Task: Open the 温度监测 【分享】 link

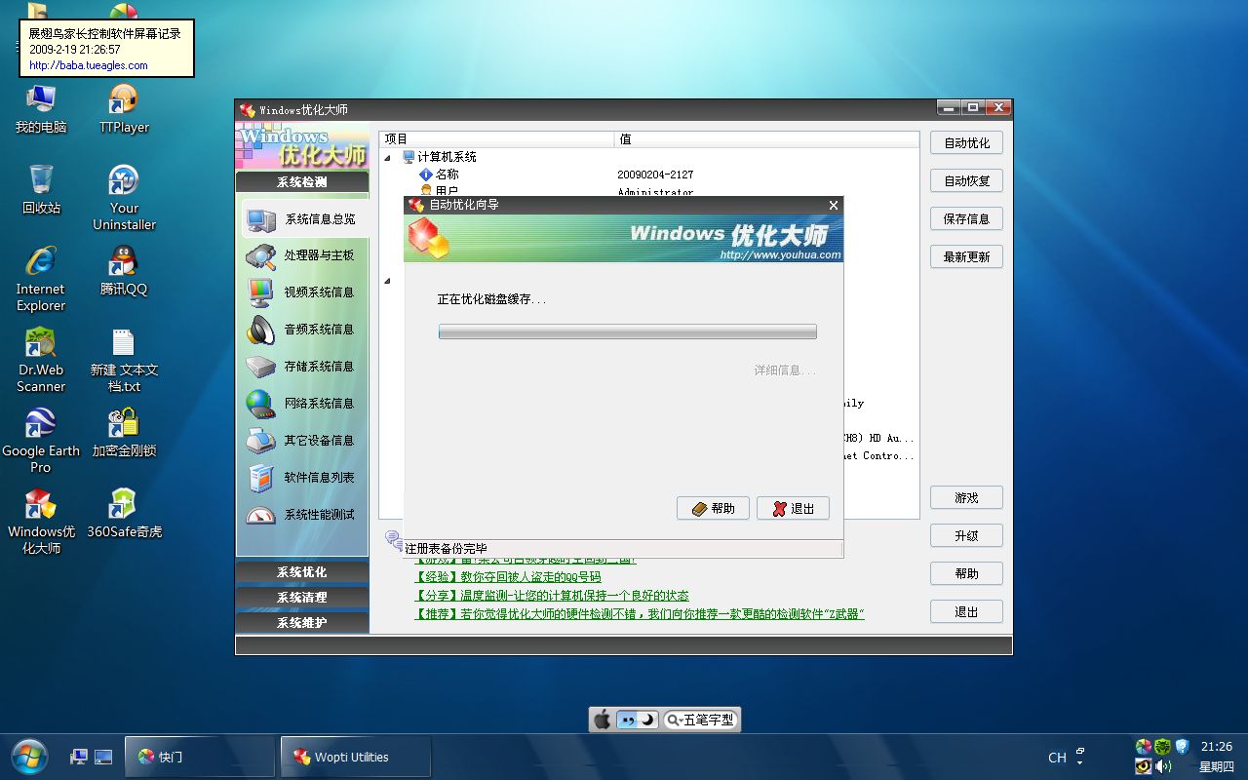Action: tap(551, 596)
